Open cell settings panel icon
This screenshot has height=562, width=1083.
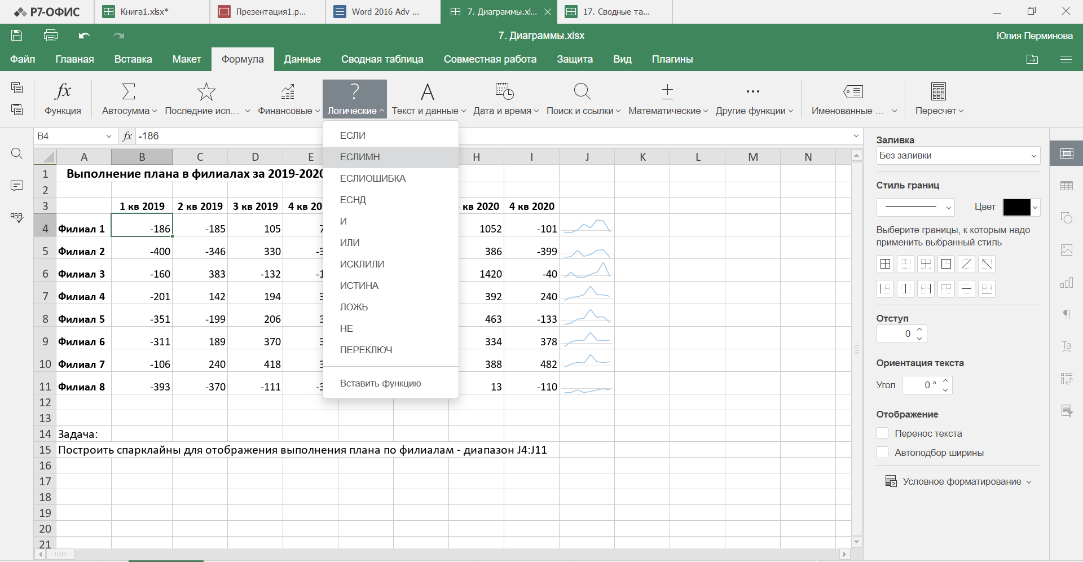1067,153
